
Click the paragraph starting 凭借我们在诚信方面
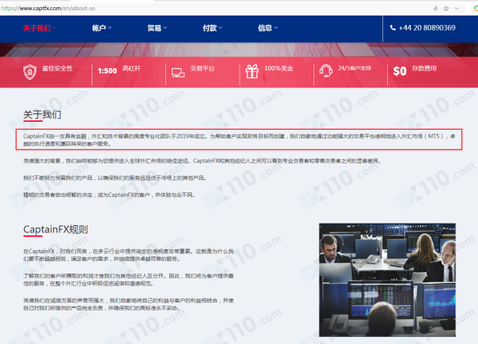pyautogui.click(x=129, y=304)
